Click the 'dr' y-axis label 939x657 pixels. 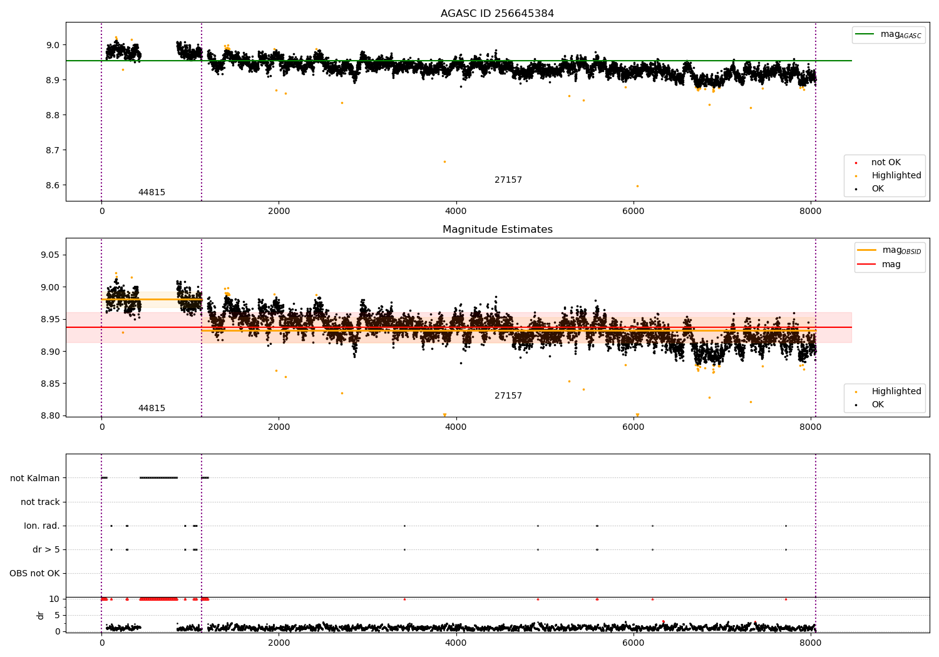pyautogui.click(x=41, y=616)
